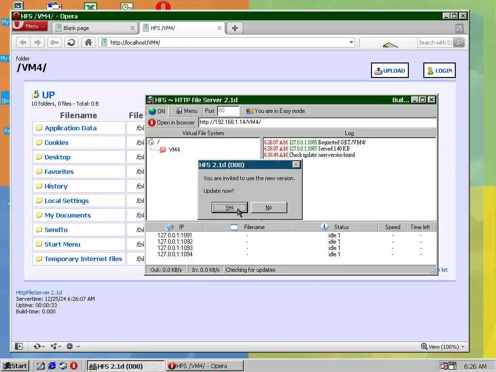Open the Cookies folder
496x372 pixels.
click(x=56, y=143)
